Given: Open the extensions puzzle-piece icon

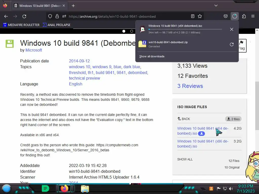Looking at the screenshot, I should click(244, 16).
